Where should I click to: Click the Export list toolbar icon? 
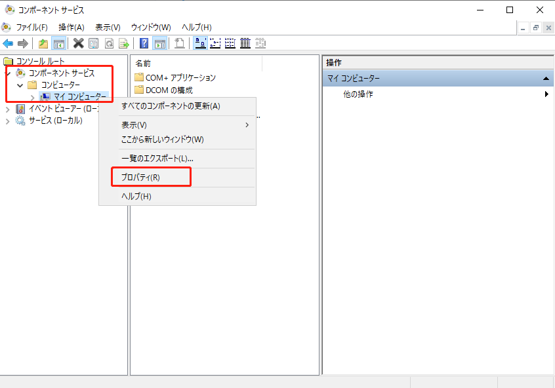[x=122, y=43]
